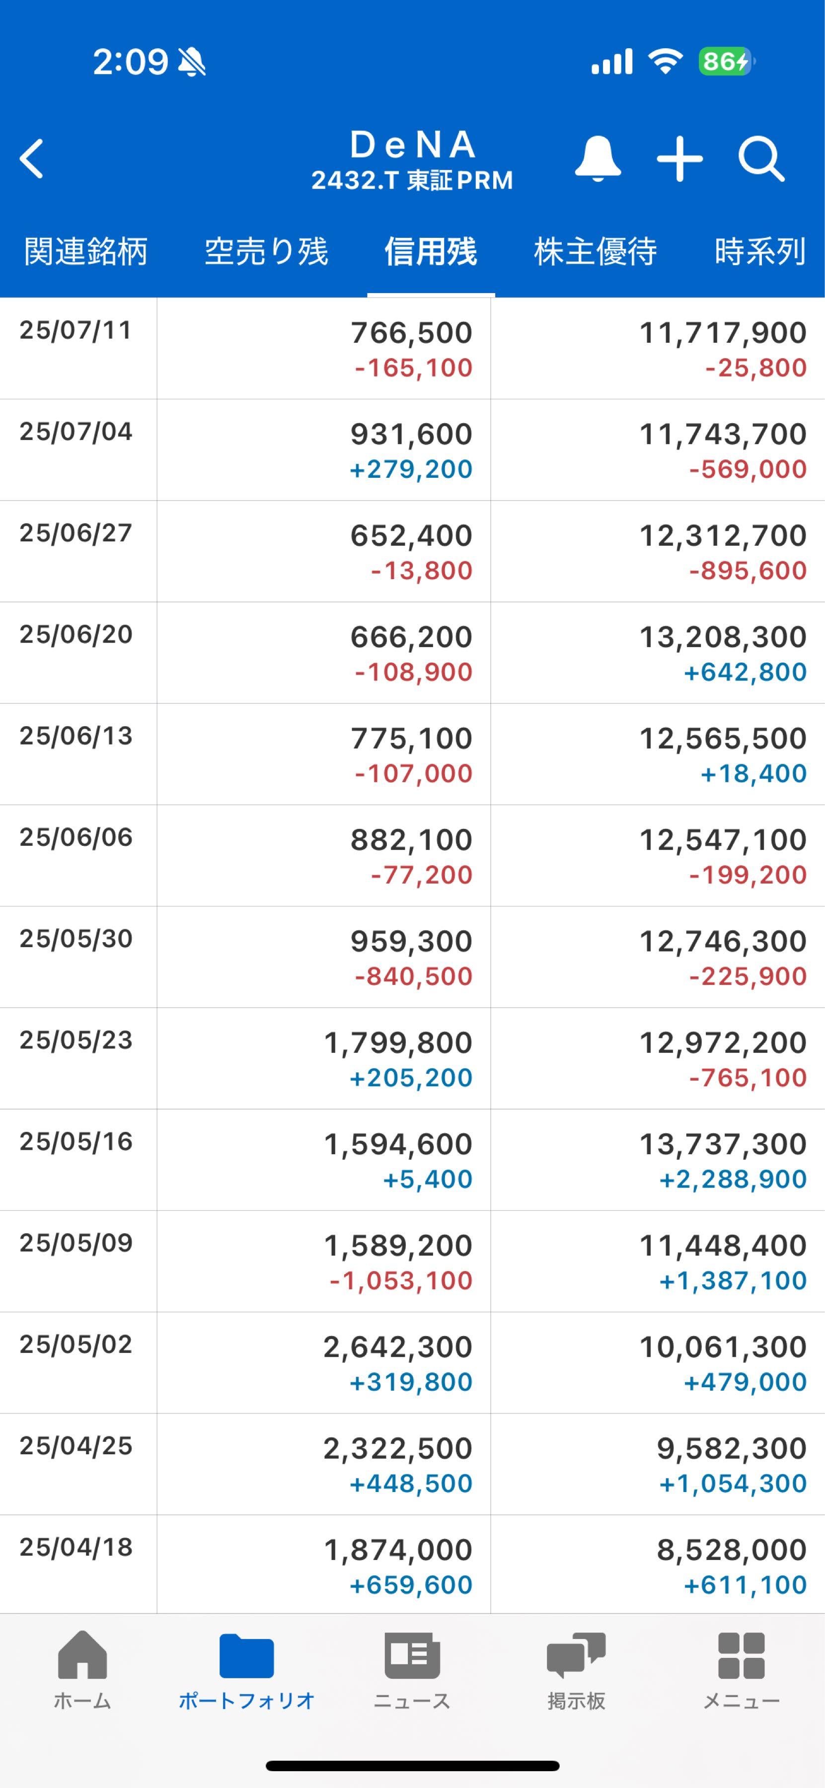Tap the back arrow icon
The height and width of the screenshot is (1788, 825).
tap(32, 159)
